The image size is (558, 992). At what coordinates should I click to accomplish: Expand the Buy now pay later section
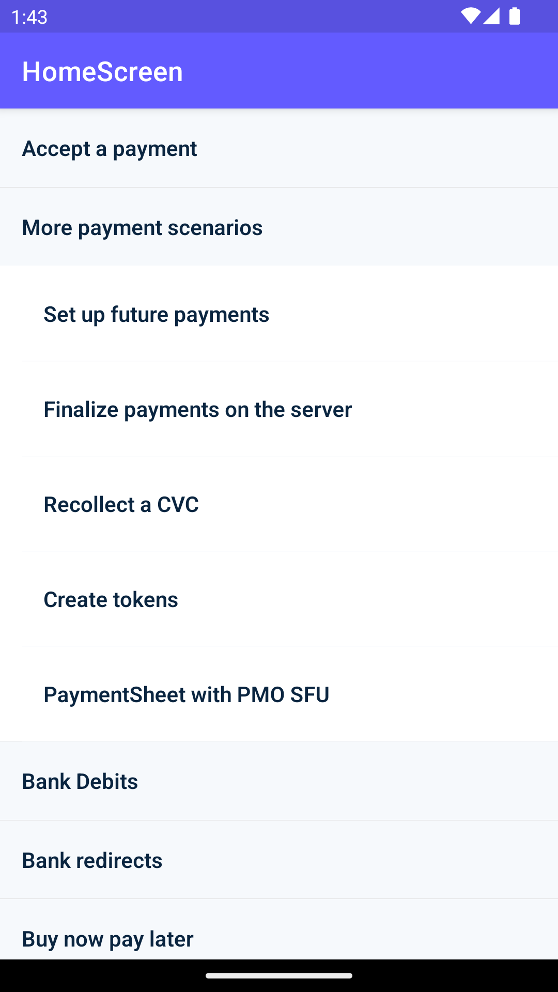107,939
